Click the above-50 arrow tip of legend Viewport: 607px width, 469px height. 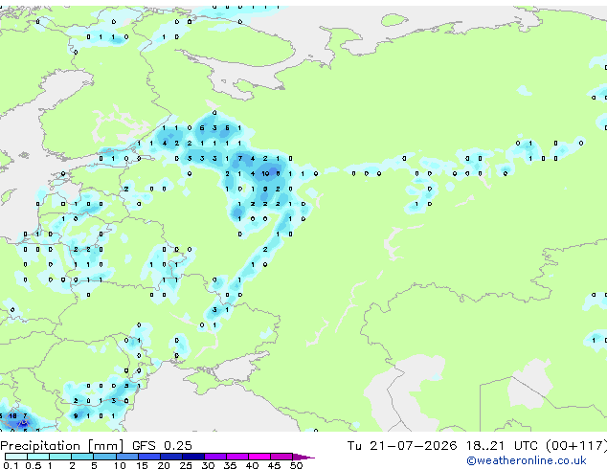coord(303,457)
